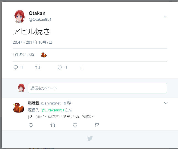Screen dimensions: 178x149
Task: Open Otakan's red-haired profile avatar at top
Action: (x=19, y=17)
